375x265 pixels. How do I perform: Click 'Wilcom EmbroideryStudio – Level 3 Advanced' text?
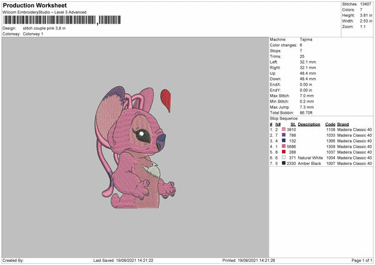click(44, 12)
